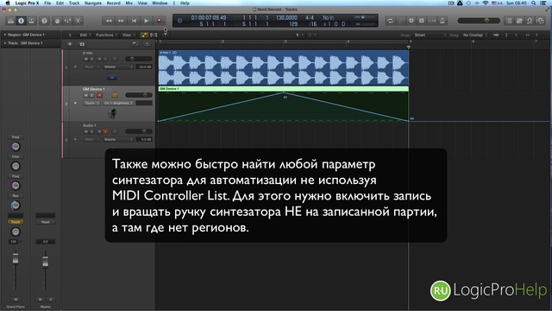Open the File menu
This screenshot has width=552, height=311.
coord(47,3)
